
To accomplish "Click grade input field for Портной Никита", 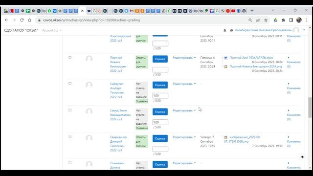I will 160,69.
